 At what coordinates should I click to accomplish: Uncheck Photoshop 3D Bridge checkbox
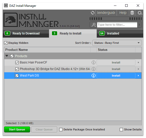pos(17,69)
